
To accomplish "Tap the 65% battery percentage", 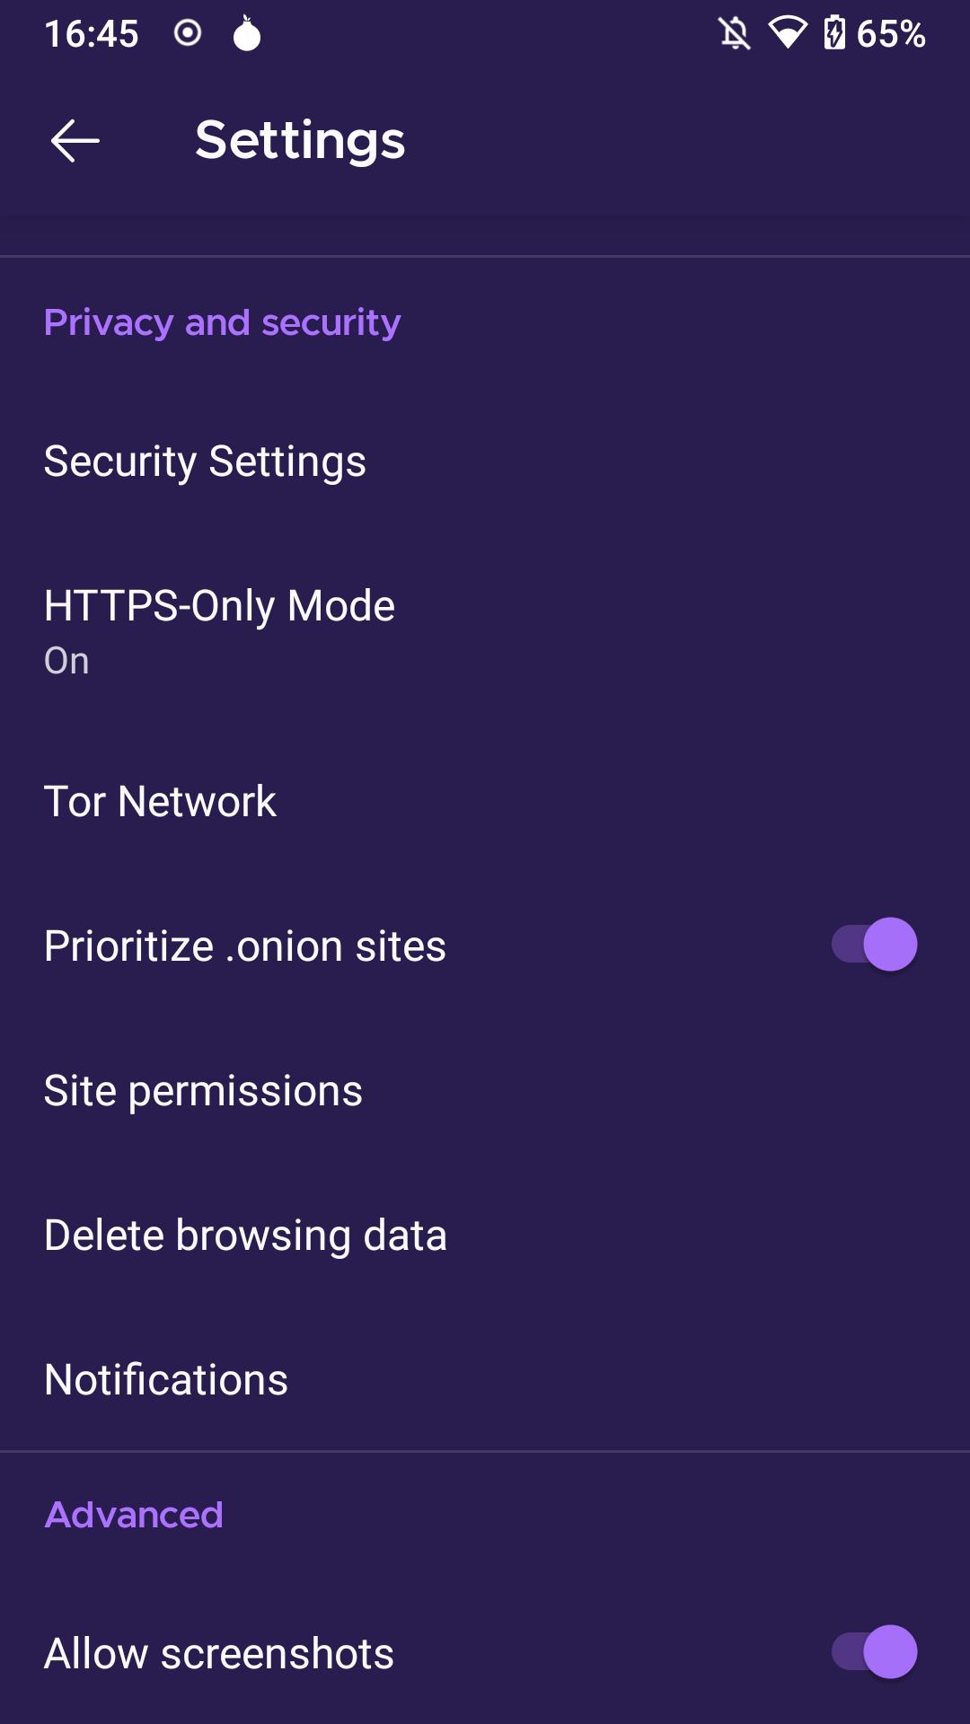I will pos(891,34).
